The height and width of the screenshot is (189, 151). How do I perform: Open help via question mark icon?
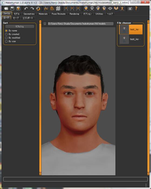[136, 8]
